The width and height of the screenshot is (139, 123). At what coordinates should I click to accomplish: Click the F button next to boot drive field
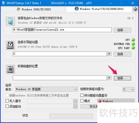pos(109,54)
